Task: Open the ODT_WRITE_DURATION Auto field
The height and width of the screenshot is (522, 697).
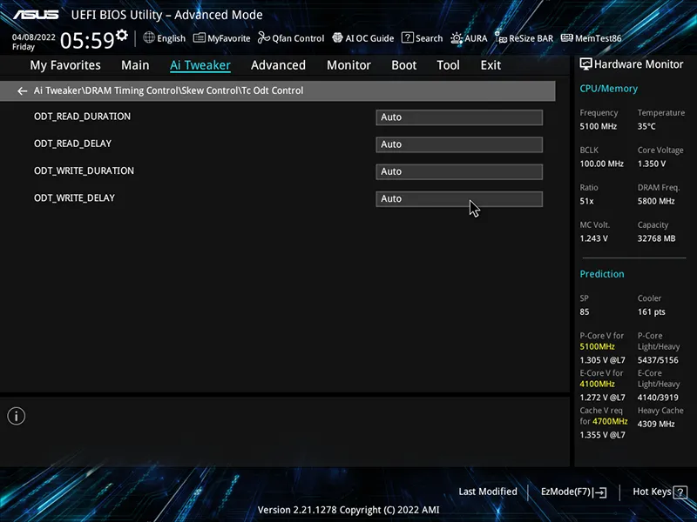Action: (459, 171)
